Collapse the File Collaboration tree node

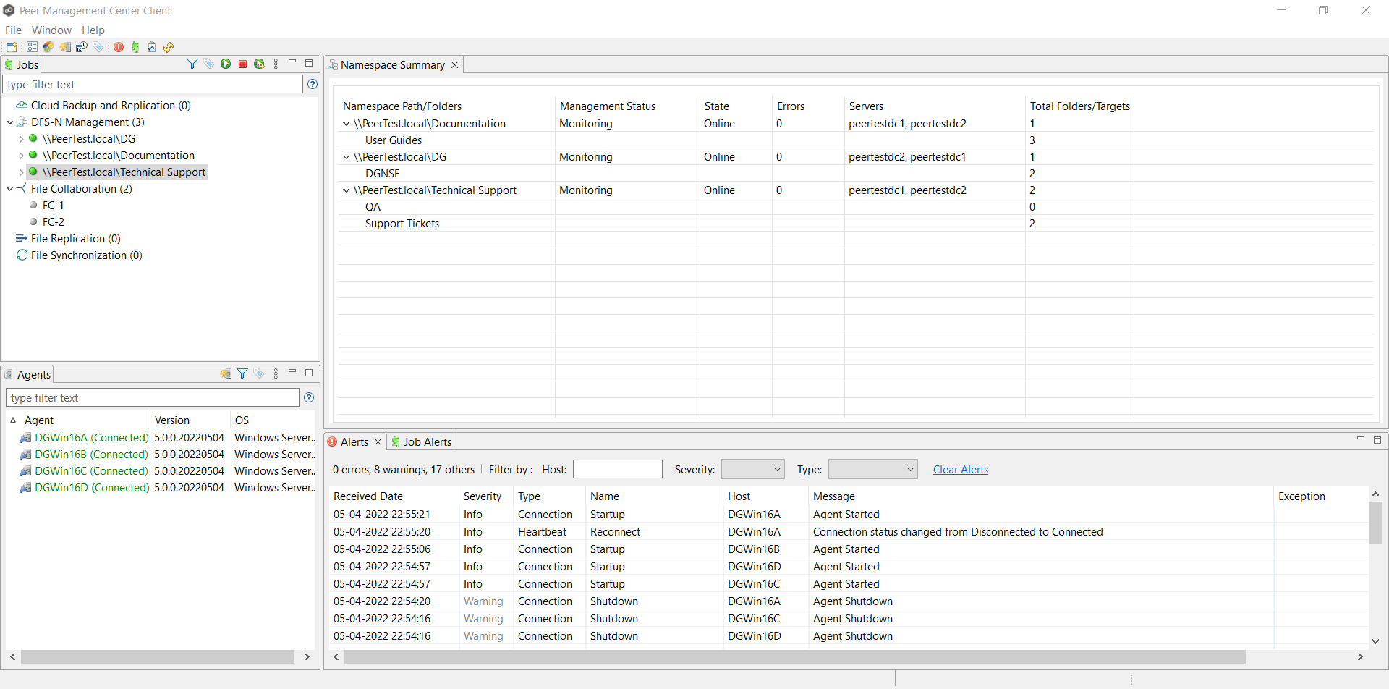click(x=10, y=189)
